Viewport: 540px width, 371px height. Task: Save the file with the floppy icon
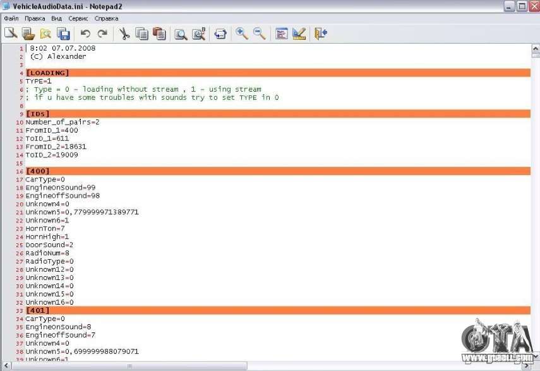63,33
